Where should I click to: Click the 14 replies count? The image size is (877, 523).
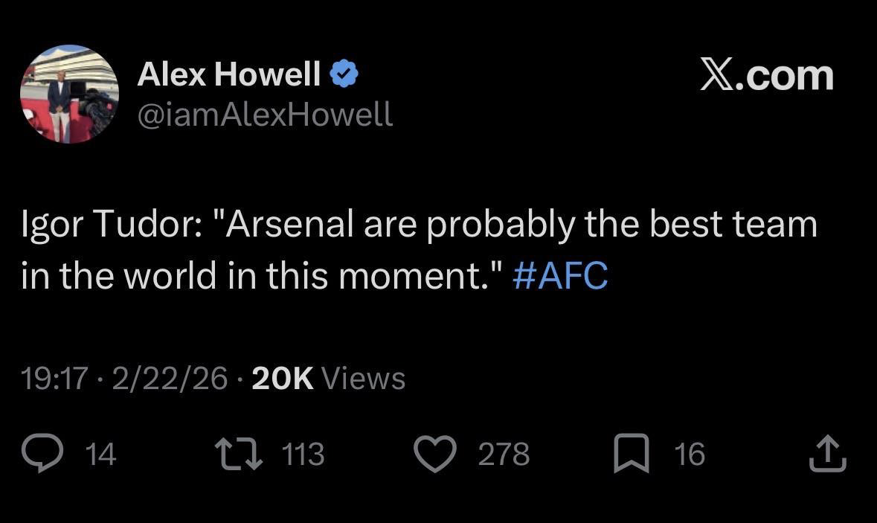click(101, 454)
